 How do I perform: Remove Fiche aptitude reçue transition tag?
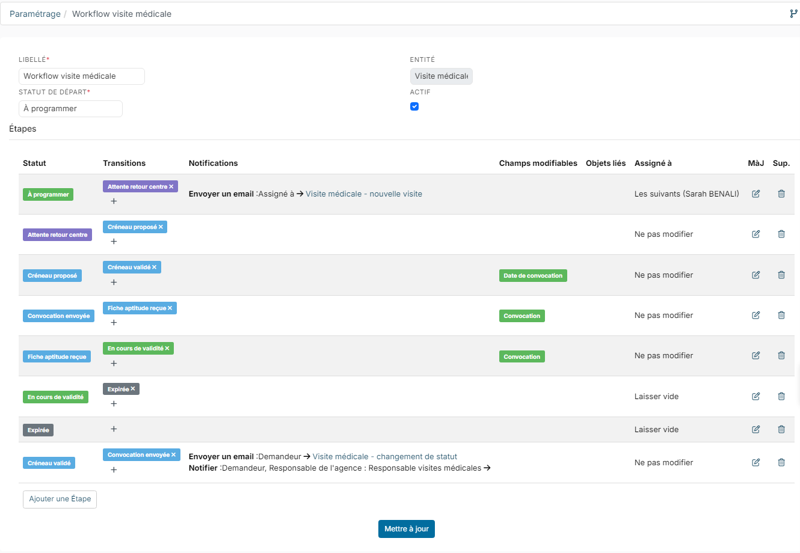tap(170, 308)
